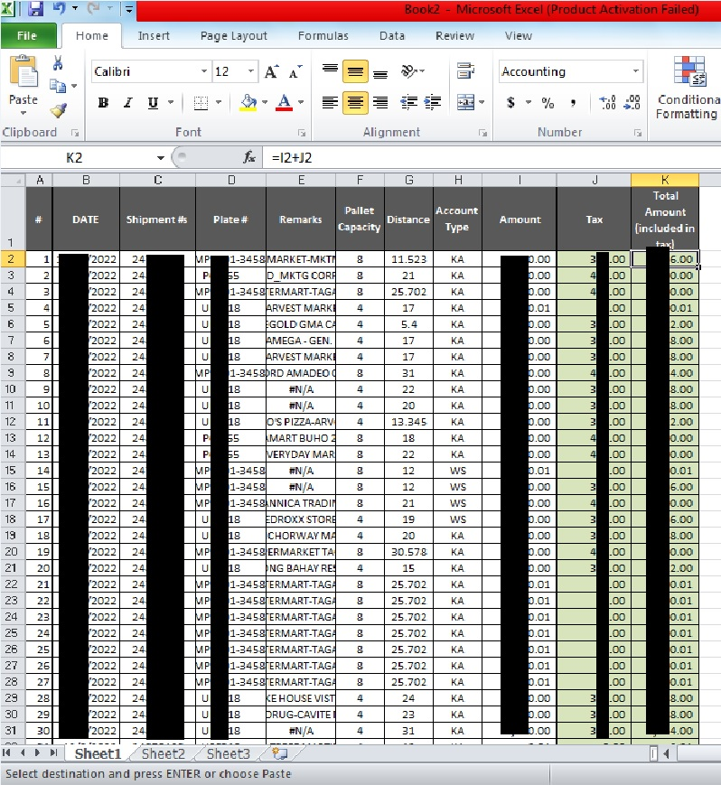
Task: Click the Bottom Align icon
Action: (x=380, y=73)
